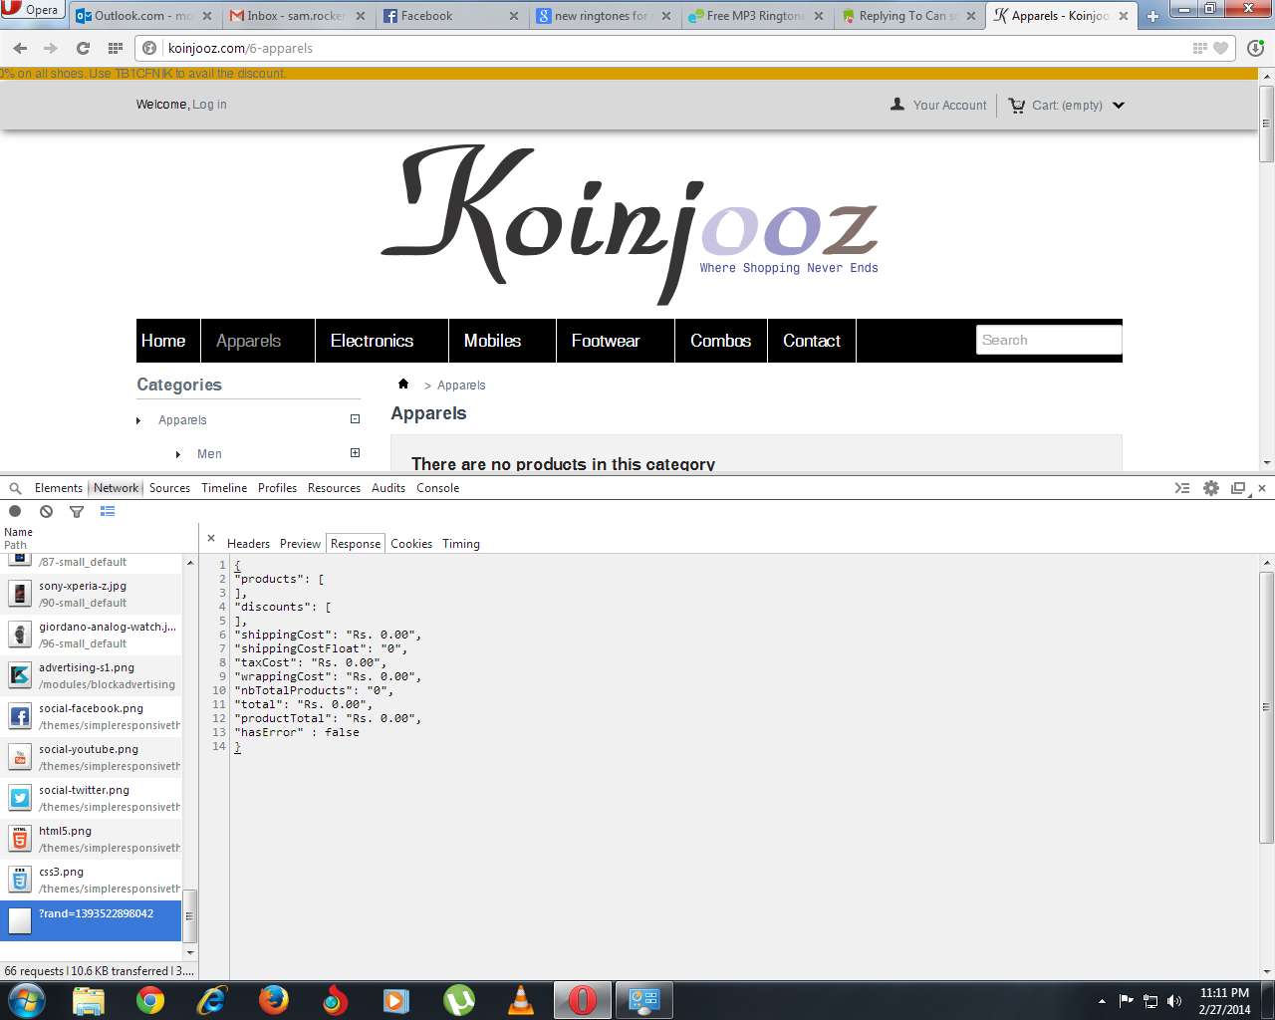Switch to the Outlook.com tab
Viewport: 1275px width, 1020px height.
(x=143, y=16)
